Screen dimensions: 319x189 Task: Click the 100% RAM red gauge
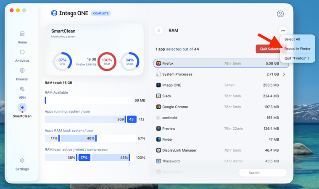pyautogui.click(x=107, y=62)
